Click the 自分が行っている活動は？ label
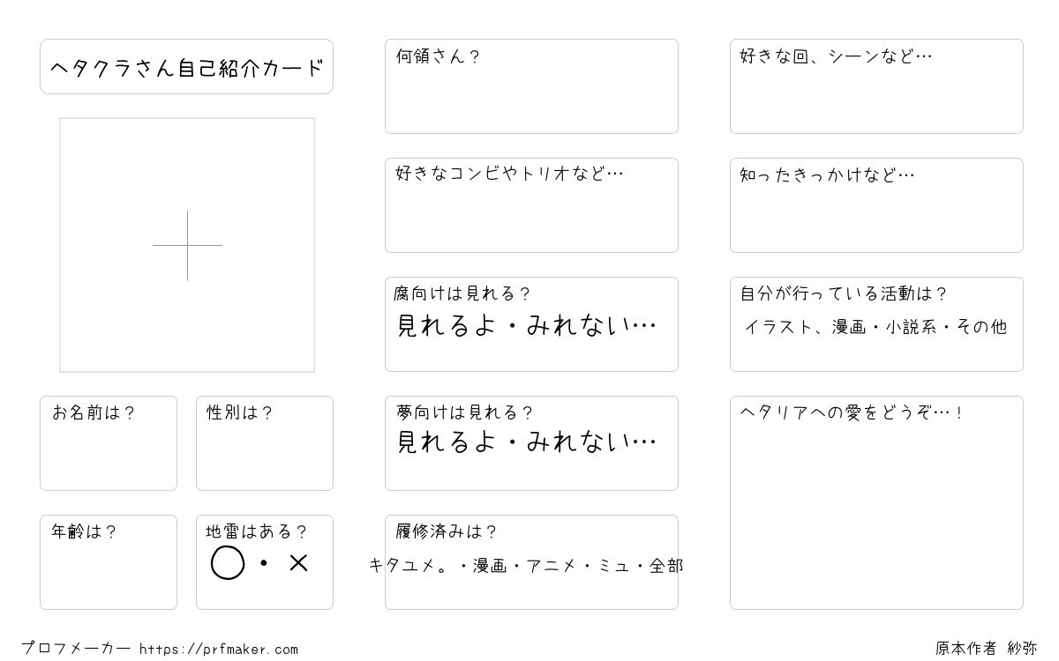 844,293
